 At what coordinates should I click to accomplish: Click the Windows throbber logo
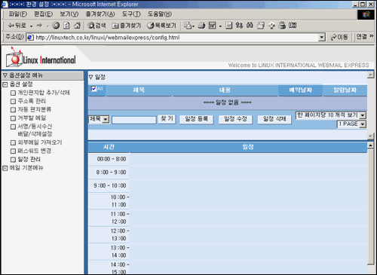point(366,14)
